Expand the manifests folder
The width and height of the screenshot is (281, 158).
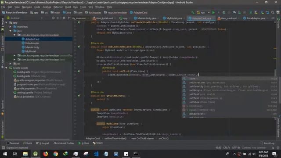coord(11,27)
